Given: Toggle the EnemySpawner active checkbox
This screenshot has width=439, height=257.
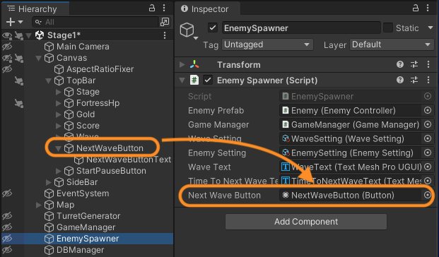Looking at the screenshot, I should click(213, 28).
